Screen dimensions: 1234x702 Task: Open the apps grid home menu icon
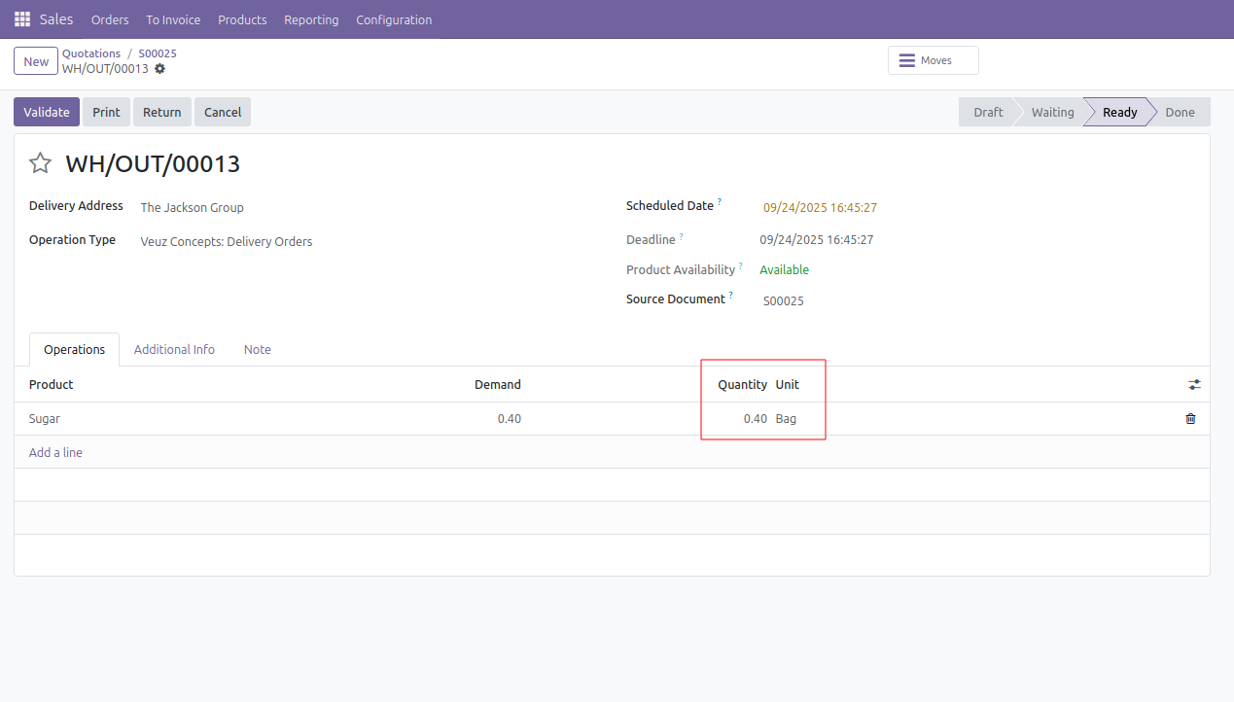(x=22, y=19)
